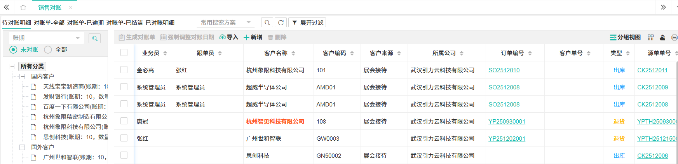This screenshot has height=164, width=678.
Task: Collapse the sidebar with the double-left arrow
Action: pyautogui.click(x=7, y=7)
